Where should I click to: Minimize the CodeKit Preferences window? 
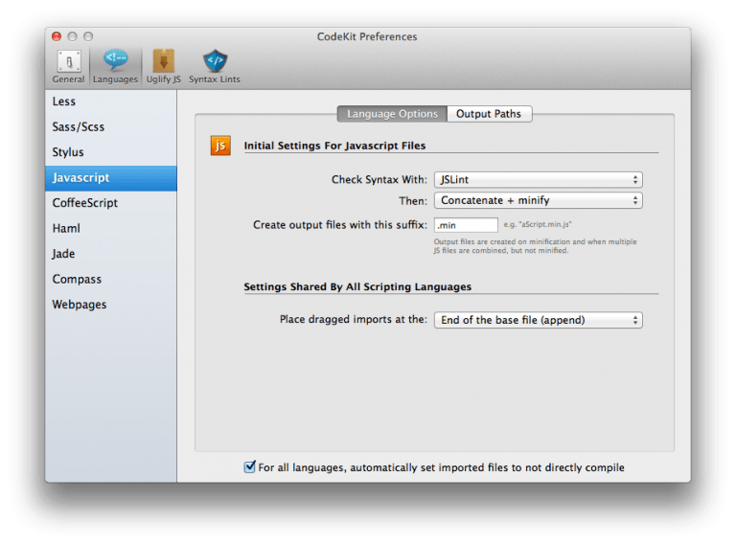pos(72,36)
